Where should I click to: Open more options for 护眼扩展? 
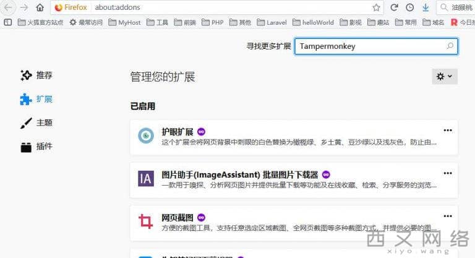pyautogui.click(x=448, y=131)
